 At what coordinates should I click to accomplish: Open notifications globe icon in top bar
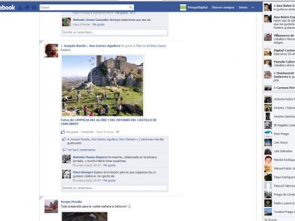coord(34,7)
